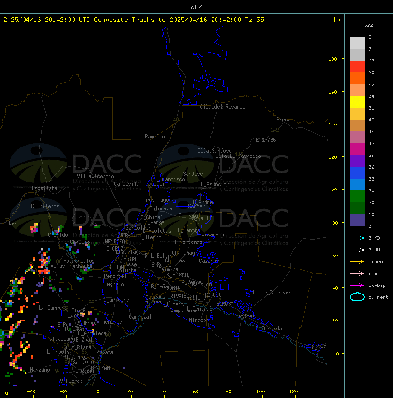
Task: Click the C_Chilenos place label
Action: (x=45, y=206)
